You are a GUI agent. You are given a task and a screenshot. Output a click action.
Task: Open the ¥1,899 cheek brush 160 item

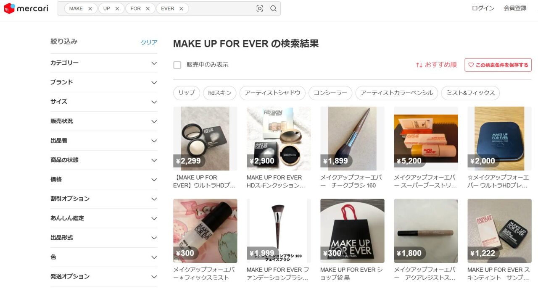pos(352,139)
